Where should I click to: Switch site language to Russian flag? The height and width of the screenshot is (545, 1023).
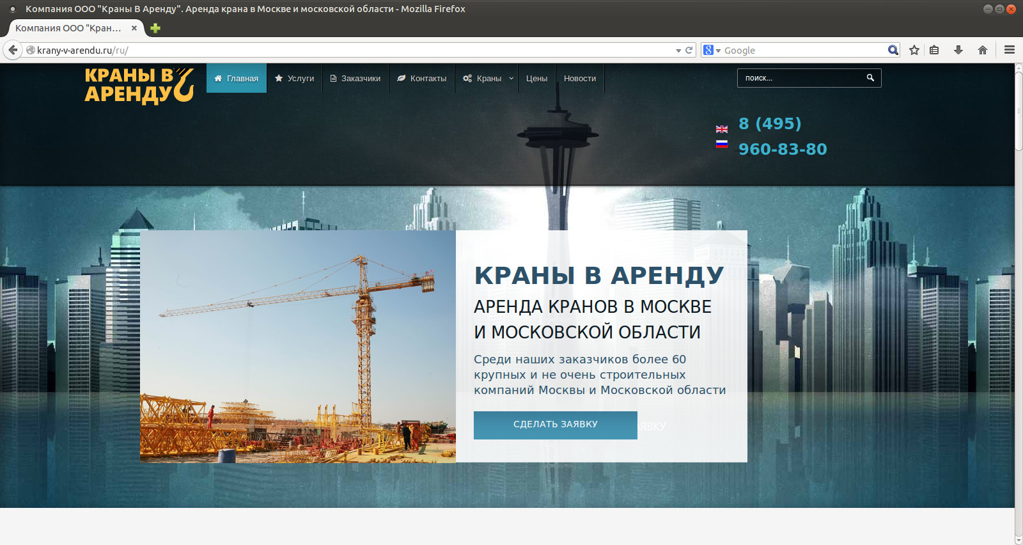point(722,144)
